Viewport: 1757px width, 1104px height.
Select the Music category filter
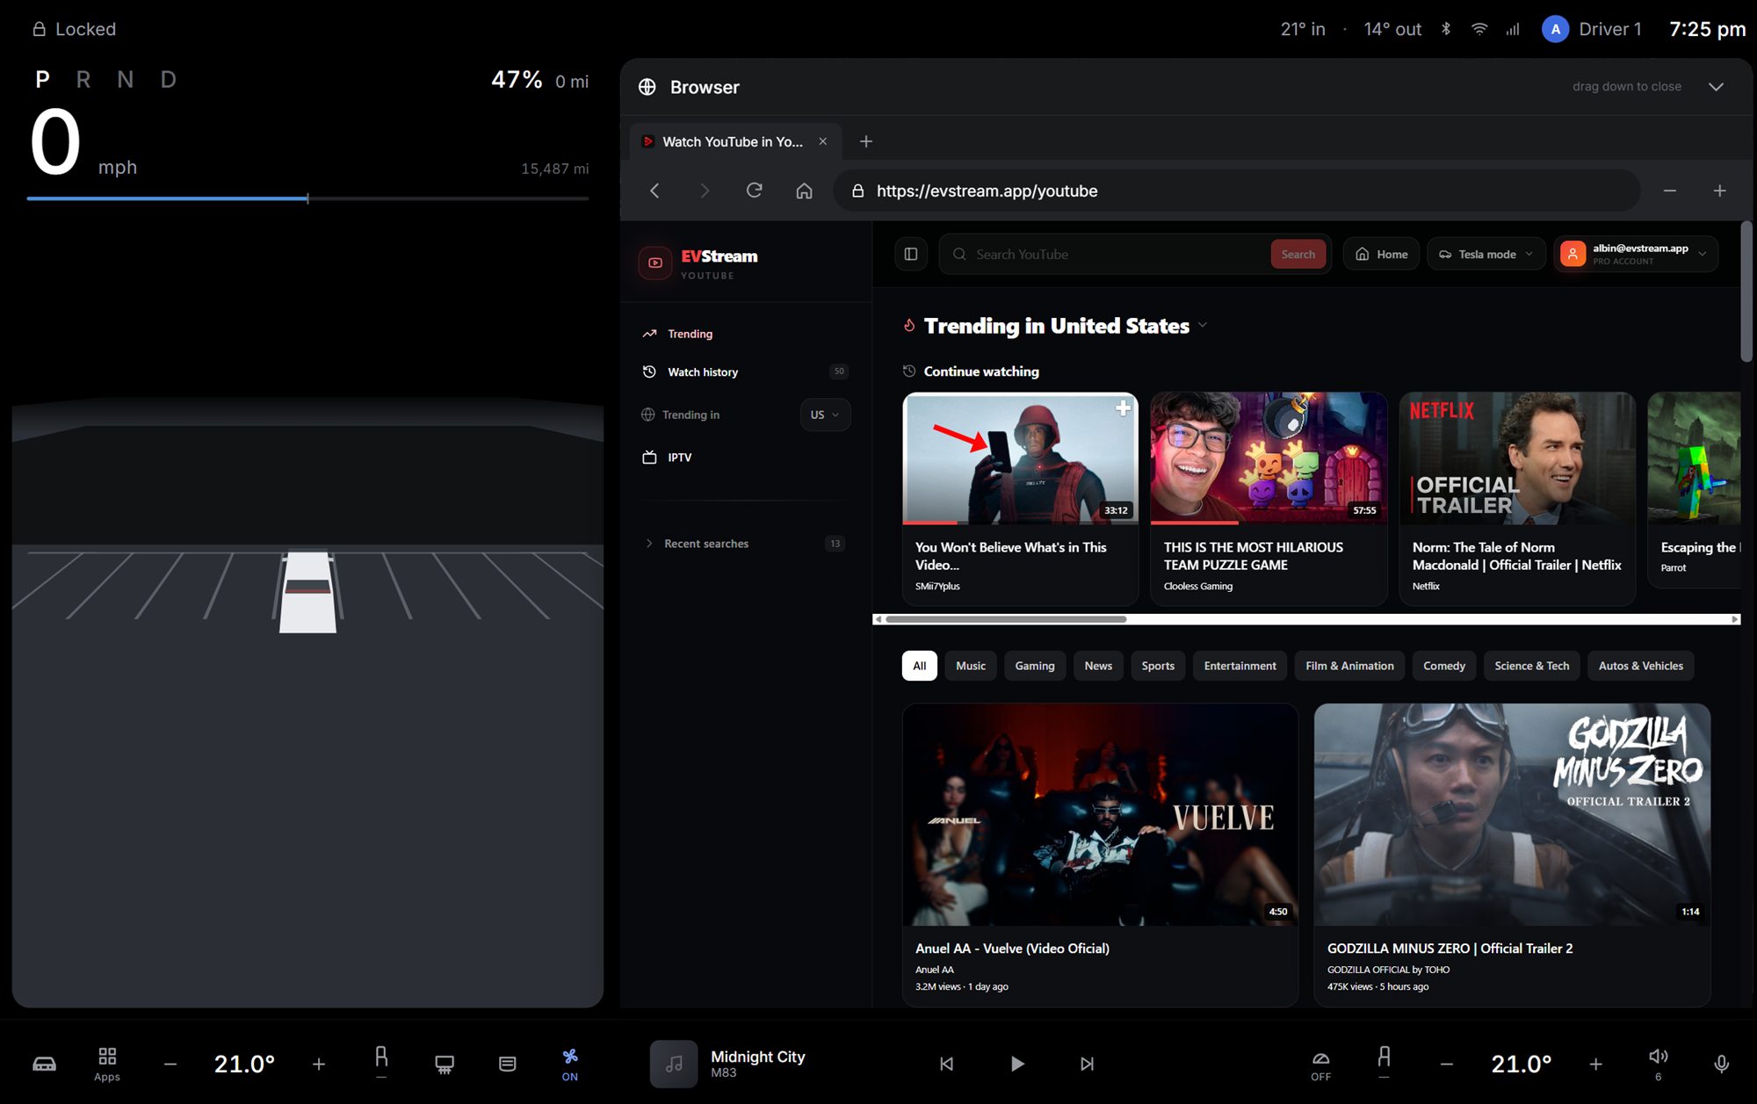971,666
